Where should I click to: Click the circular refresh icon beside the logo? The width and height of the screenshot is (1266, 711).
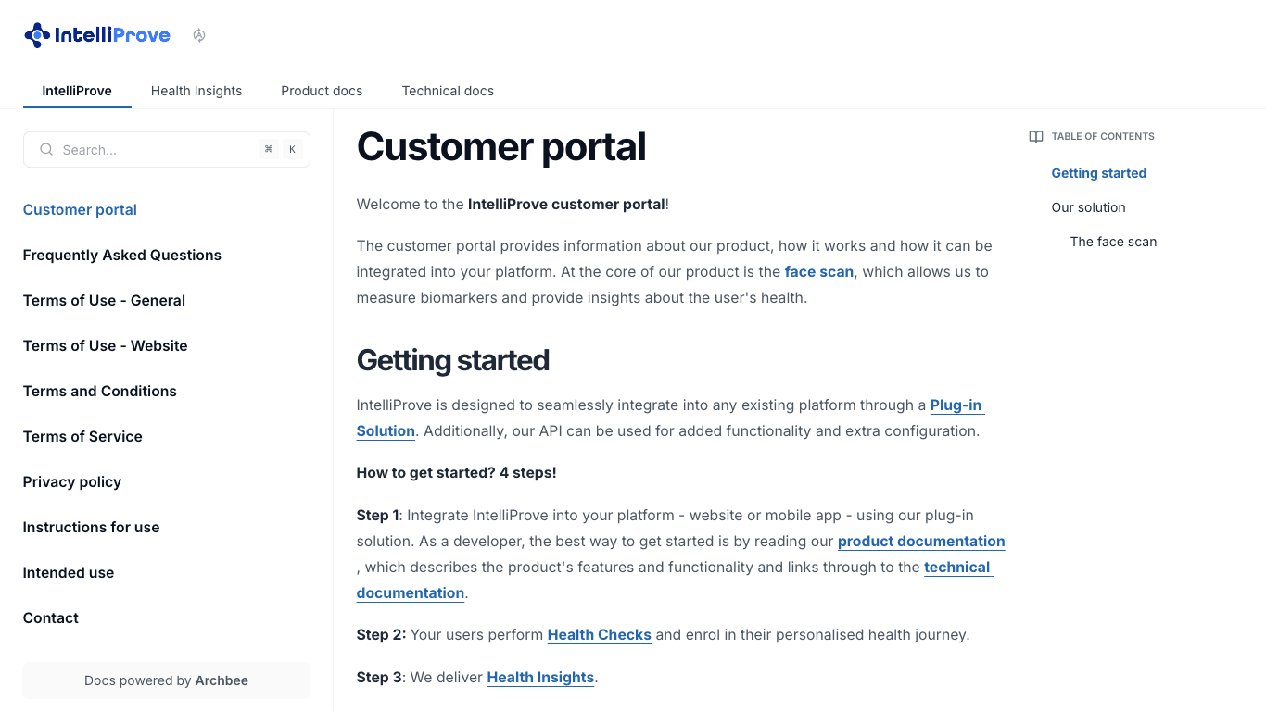coord(199,34)
